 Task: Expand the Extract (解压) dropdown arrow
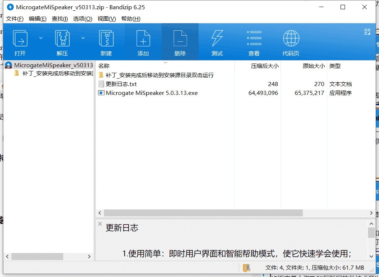coord(83,38)
